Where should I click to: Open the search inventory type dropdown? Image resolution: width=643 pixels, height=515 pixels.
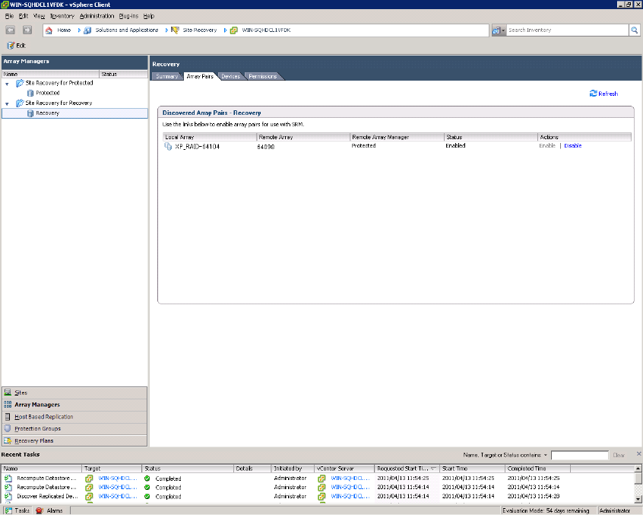click(499, 30)
